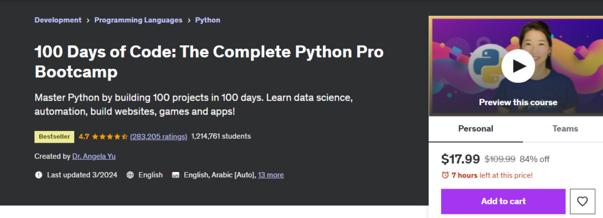Viewport: 603px width, 218px height.
Task: Click the Add to cart button
Action: (503, 201)
